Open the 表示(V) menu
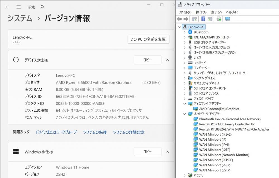Image resolution: width=279 pixels, height=178 pixels. (x=216, y=12)
